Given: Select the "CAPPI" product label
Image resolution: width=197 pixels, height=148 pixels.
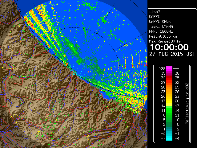Looking at the screenshot, I should [x=154, y=17].
